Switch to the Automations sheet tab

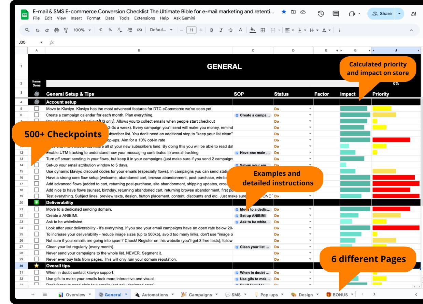coord(154,295)
